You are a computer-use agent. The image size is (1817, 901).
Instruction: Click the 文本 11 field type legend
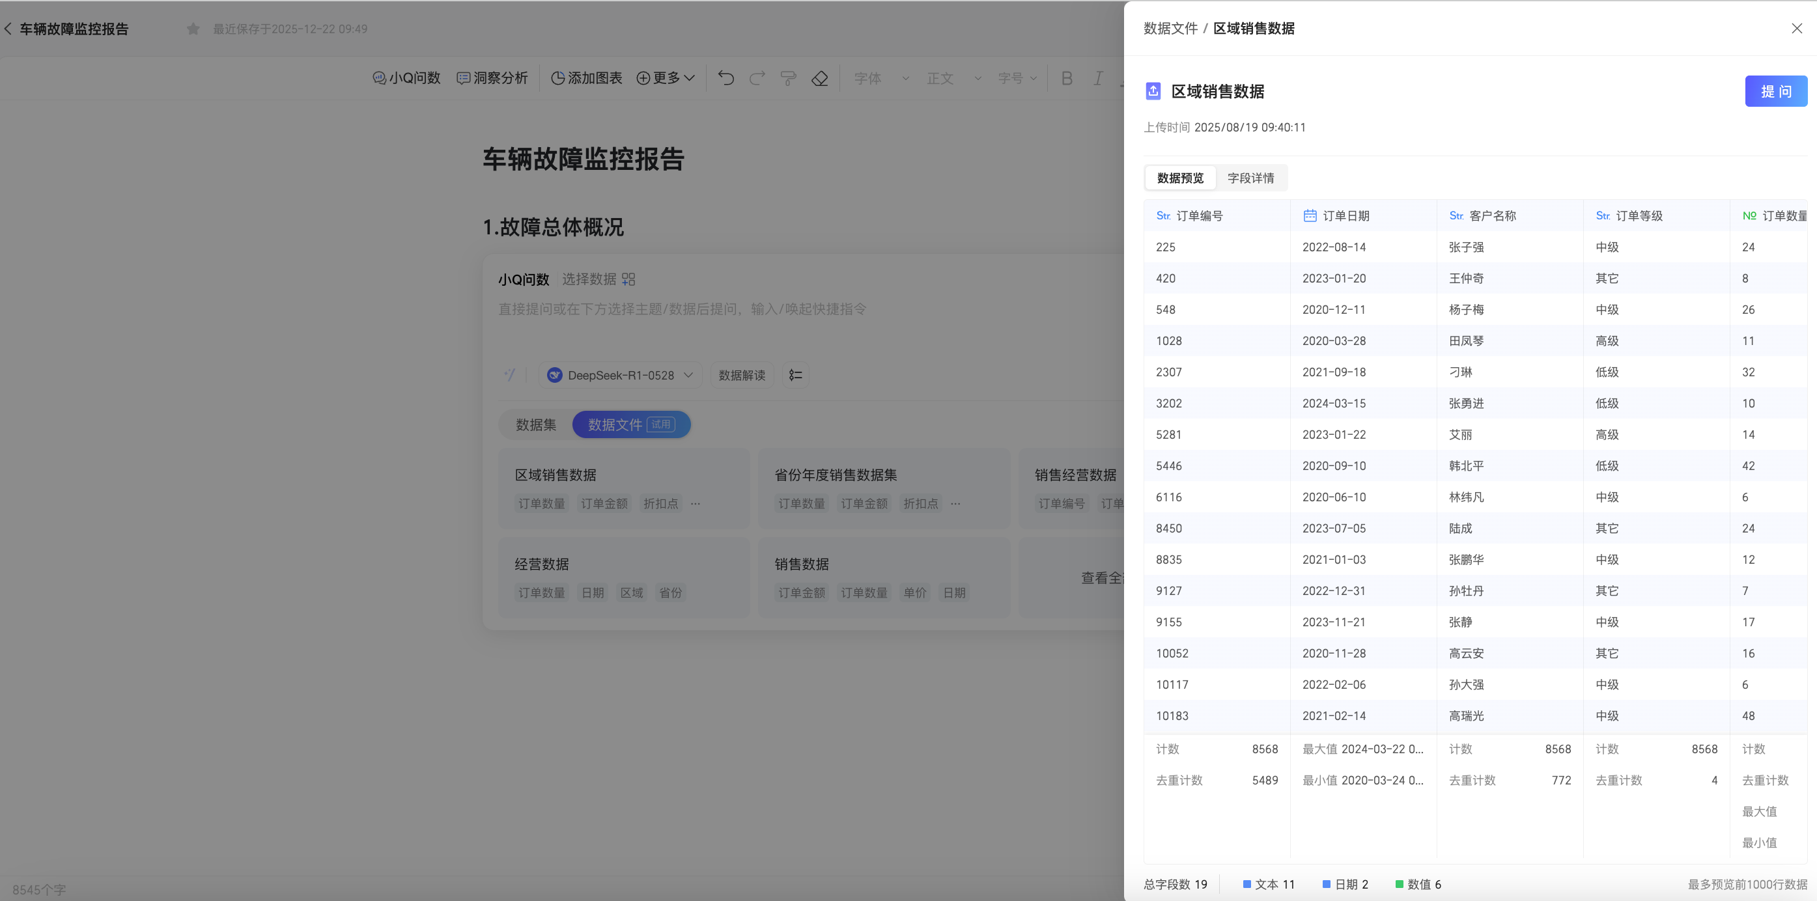pos(1269,884)
